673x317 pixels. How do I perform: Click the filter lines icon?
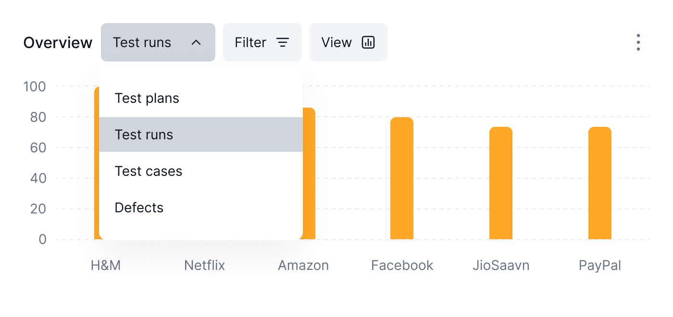tap(283, 42)
